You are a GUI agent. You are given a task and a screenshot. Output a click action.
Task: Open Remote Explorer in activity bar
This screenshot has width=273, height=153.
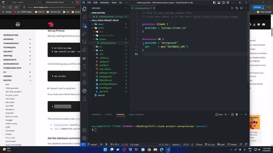[x=84, y=42]
